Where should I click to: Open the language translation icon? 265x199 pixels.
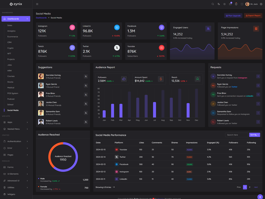click(219, 4)
